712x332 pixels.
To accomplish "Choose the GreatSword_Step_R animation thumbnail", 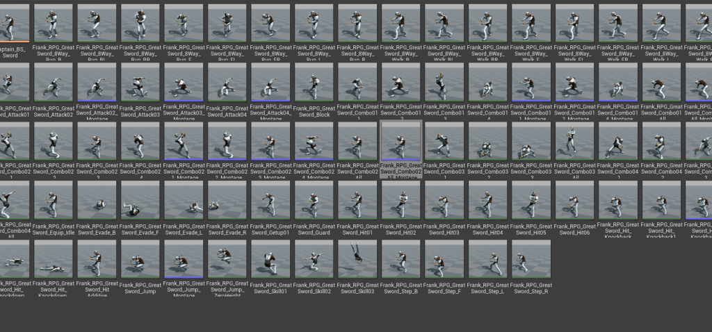I will [531, 259].
